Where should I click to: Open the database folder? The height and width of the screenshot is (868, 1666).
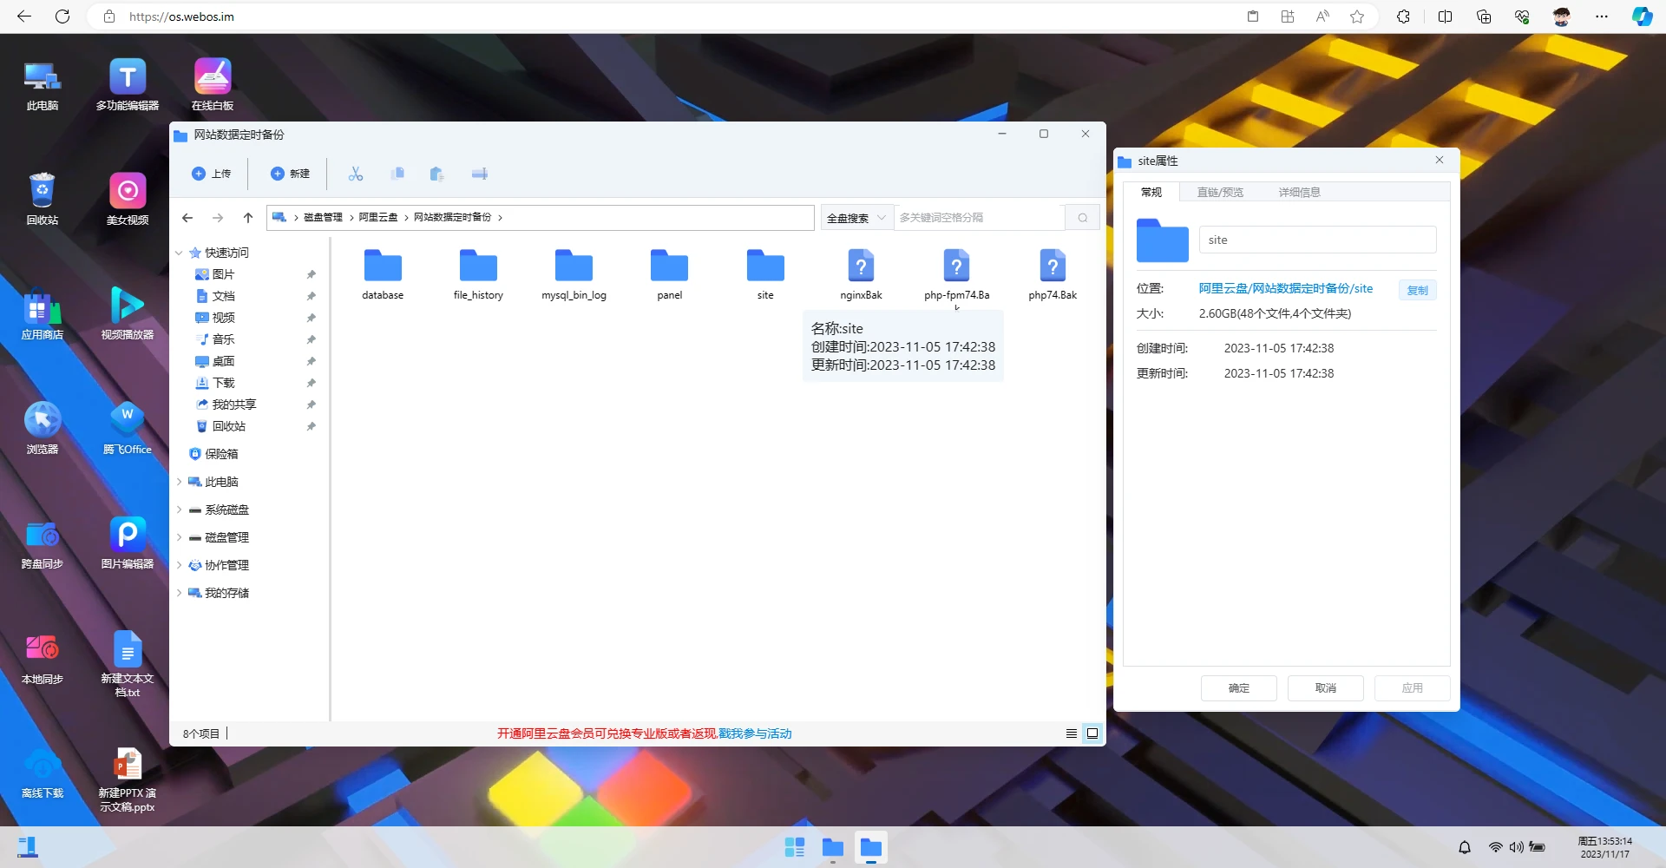pos(383,267)
